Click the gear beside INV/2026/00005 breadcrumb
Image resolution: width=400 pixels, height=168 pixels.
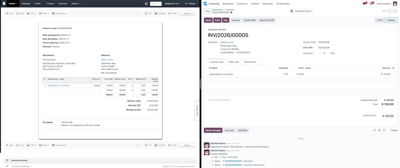coord(231,12)
